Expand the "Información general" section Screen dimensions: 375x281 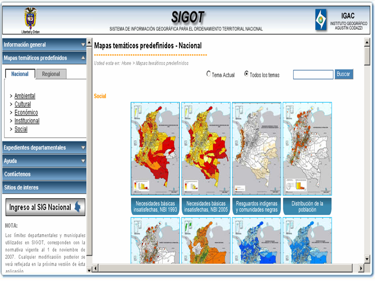pos(44,45)
